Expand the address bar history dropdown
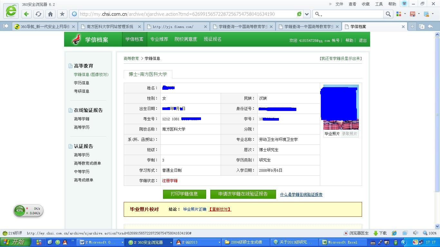The height and width of the screenshot is (247, 440). coord(307,14)
